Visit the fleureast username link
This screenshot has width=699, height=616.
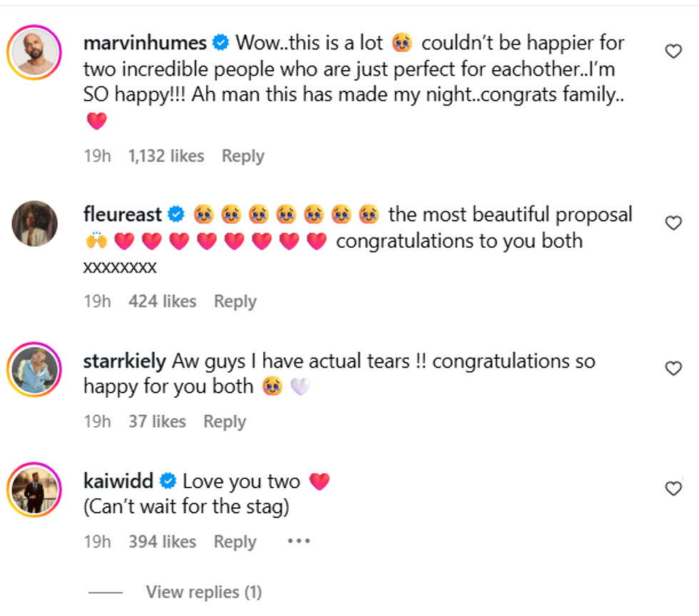click(x=123, y=214)
